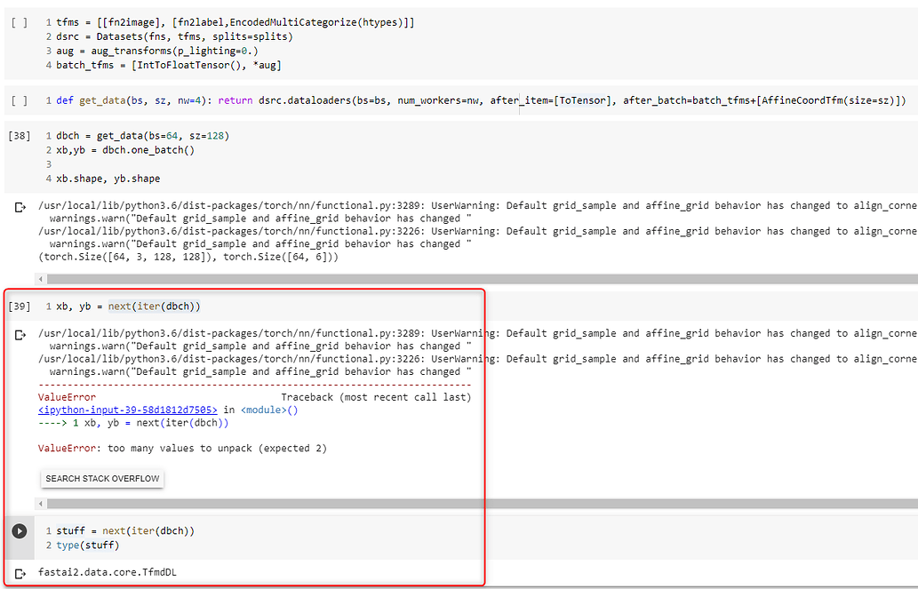Run the tfms definition cell
Viewport: 918px width, 589px height.
point(20,24)
